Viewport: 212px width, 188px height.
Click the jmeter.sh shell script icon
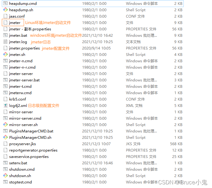(5, 55)
